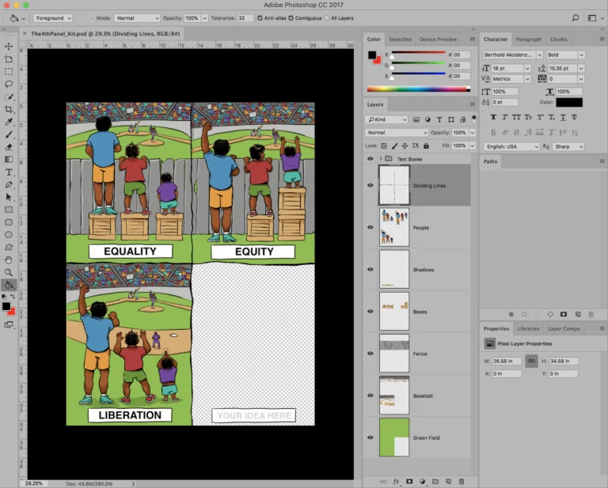Filter layers by type T icon

439,119
